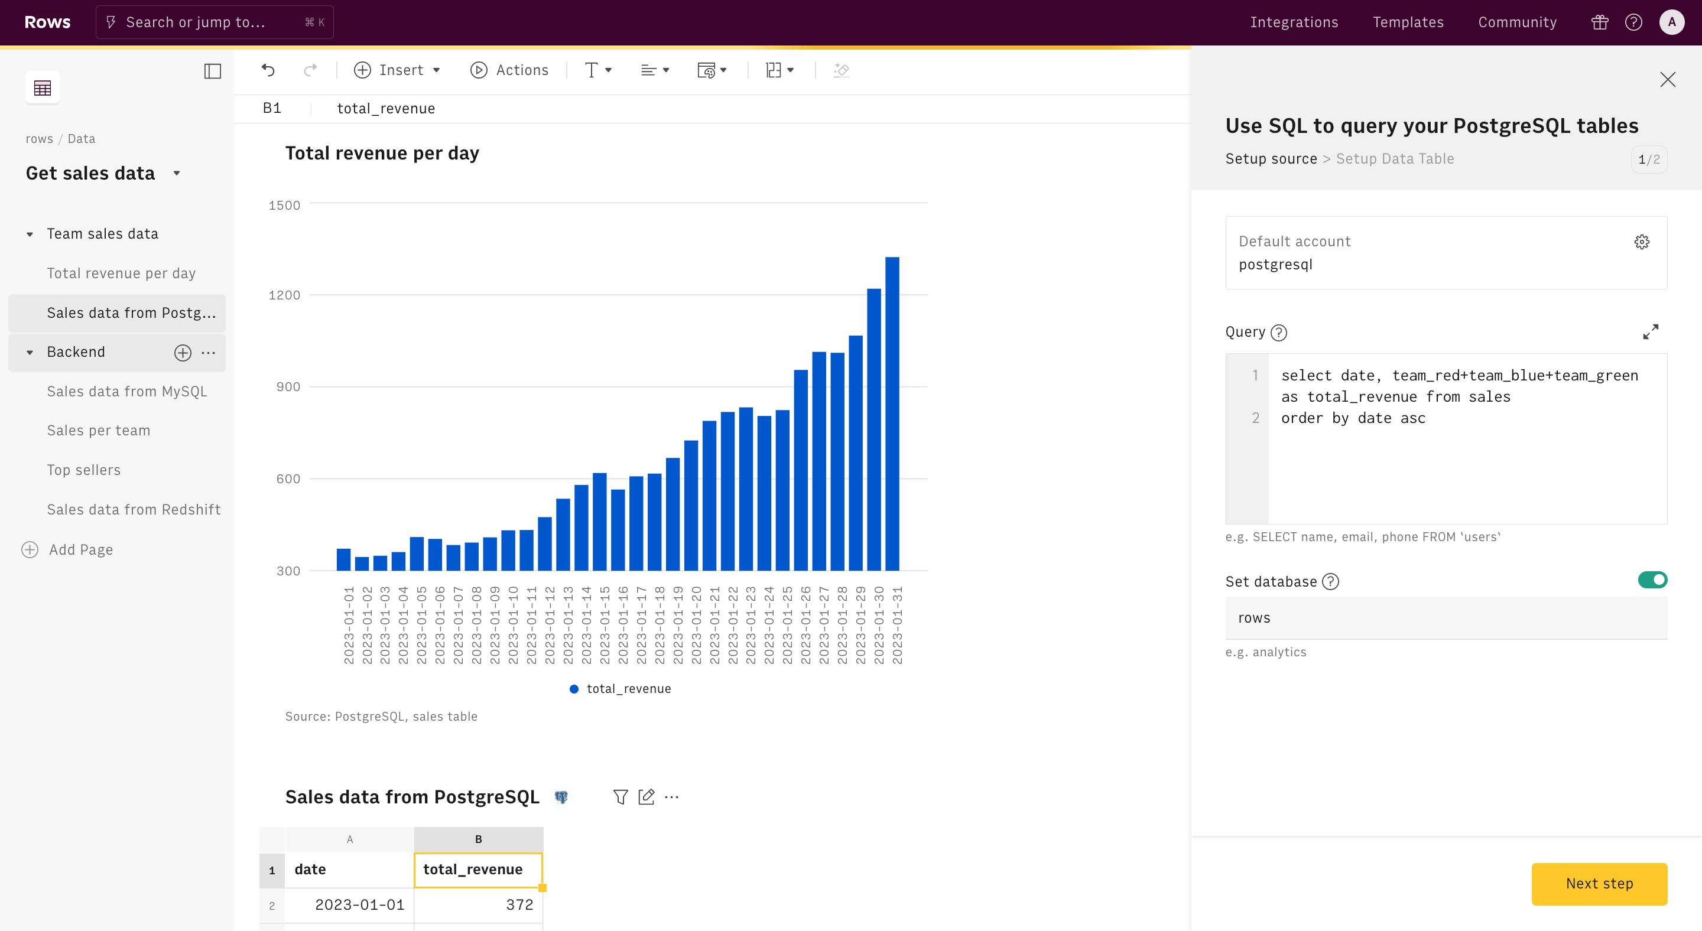This screenshot has height=931, width=1702.
Task: Toggle the Set database switch
Action: 1653,579
